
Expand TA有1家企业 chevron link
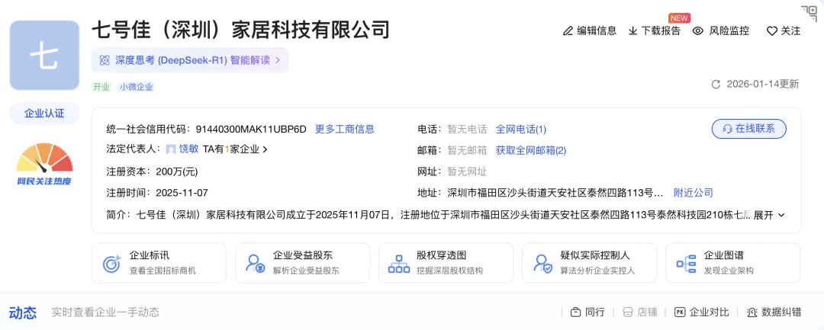coord(235,149)
